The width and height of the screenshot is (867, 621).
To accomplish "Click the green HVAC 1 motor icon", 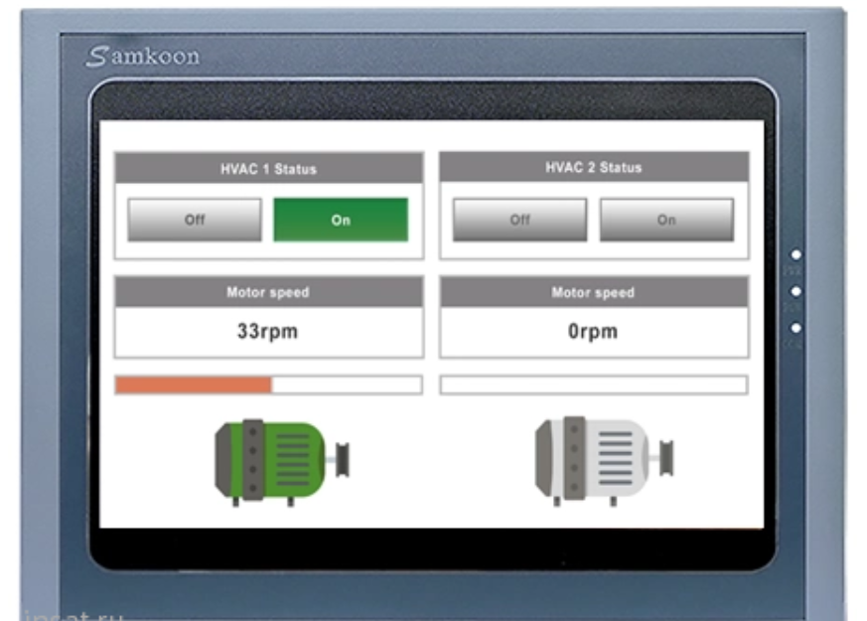I will (x=281, y=460).
